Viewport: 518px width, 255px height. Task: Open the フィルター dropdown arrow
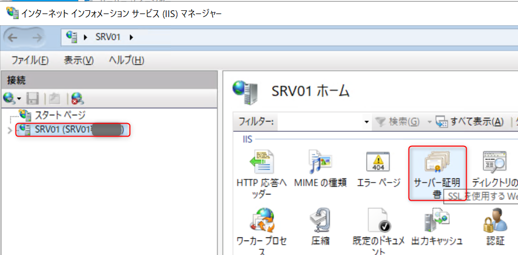[366, 123]
